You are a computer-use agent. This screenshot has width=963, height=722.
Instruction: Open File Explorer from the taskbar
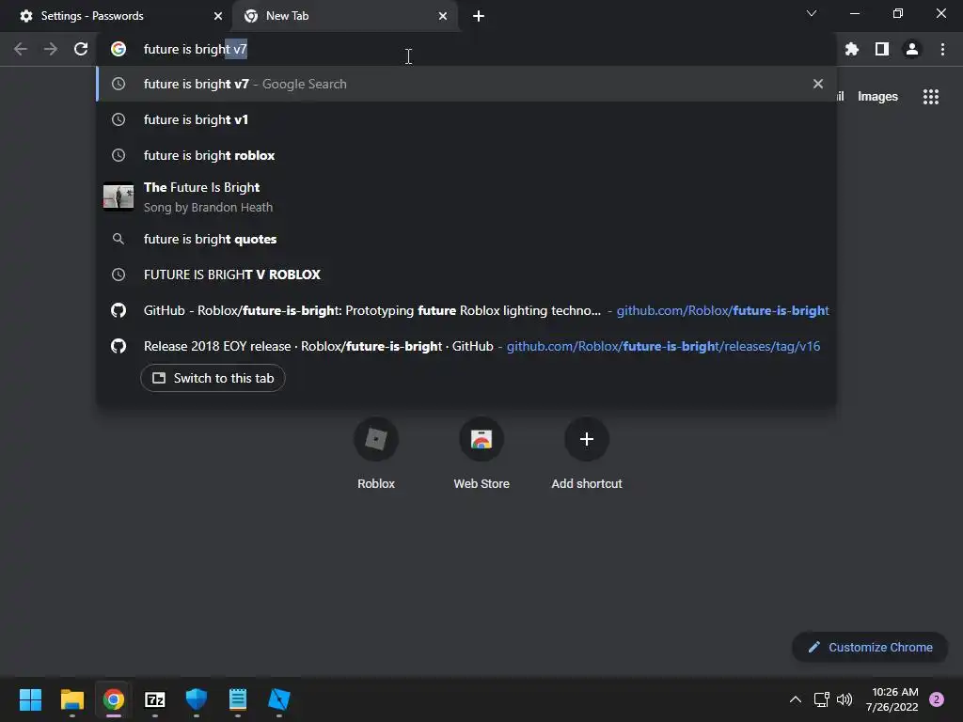71,699
